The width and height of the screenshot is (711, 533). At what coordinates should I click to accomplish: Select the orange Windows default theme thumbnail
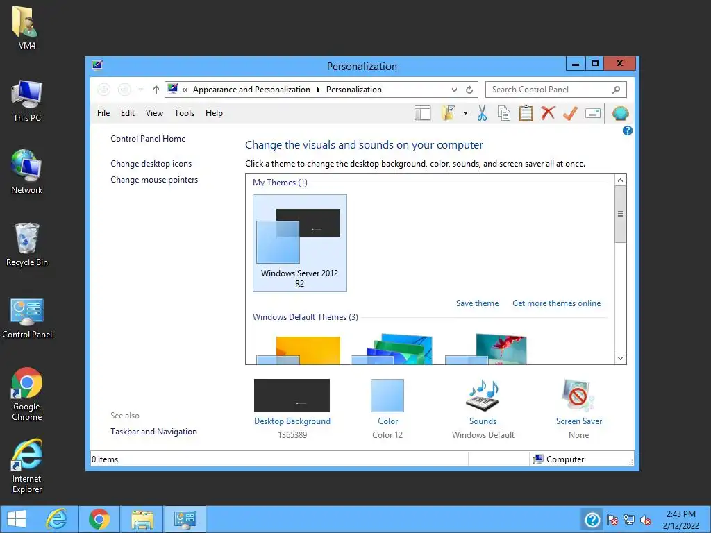(299, 350)
